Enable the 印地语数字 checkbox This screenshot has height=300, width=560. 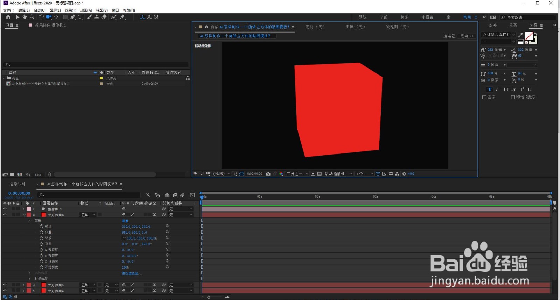click(x=513, y=97)
